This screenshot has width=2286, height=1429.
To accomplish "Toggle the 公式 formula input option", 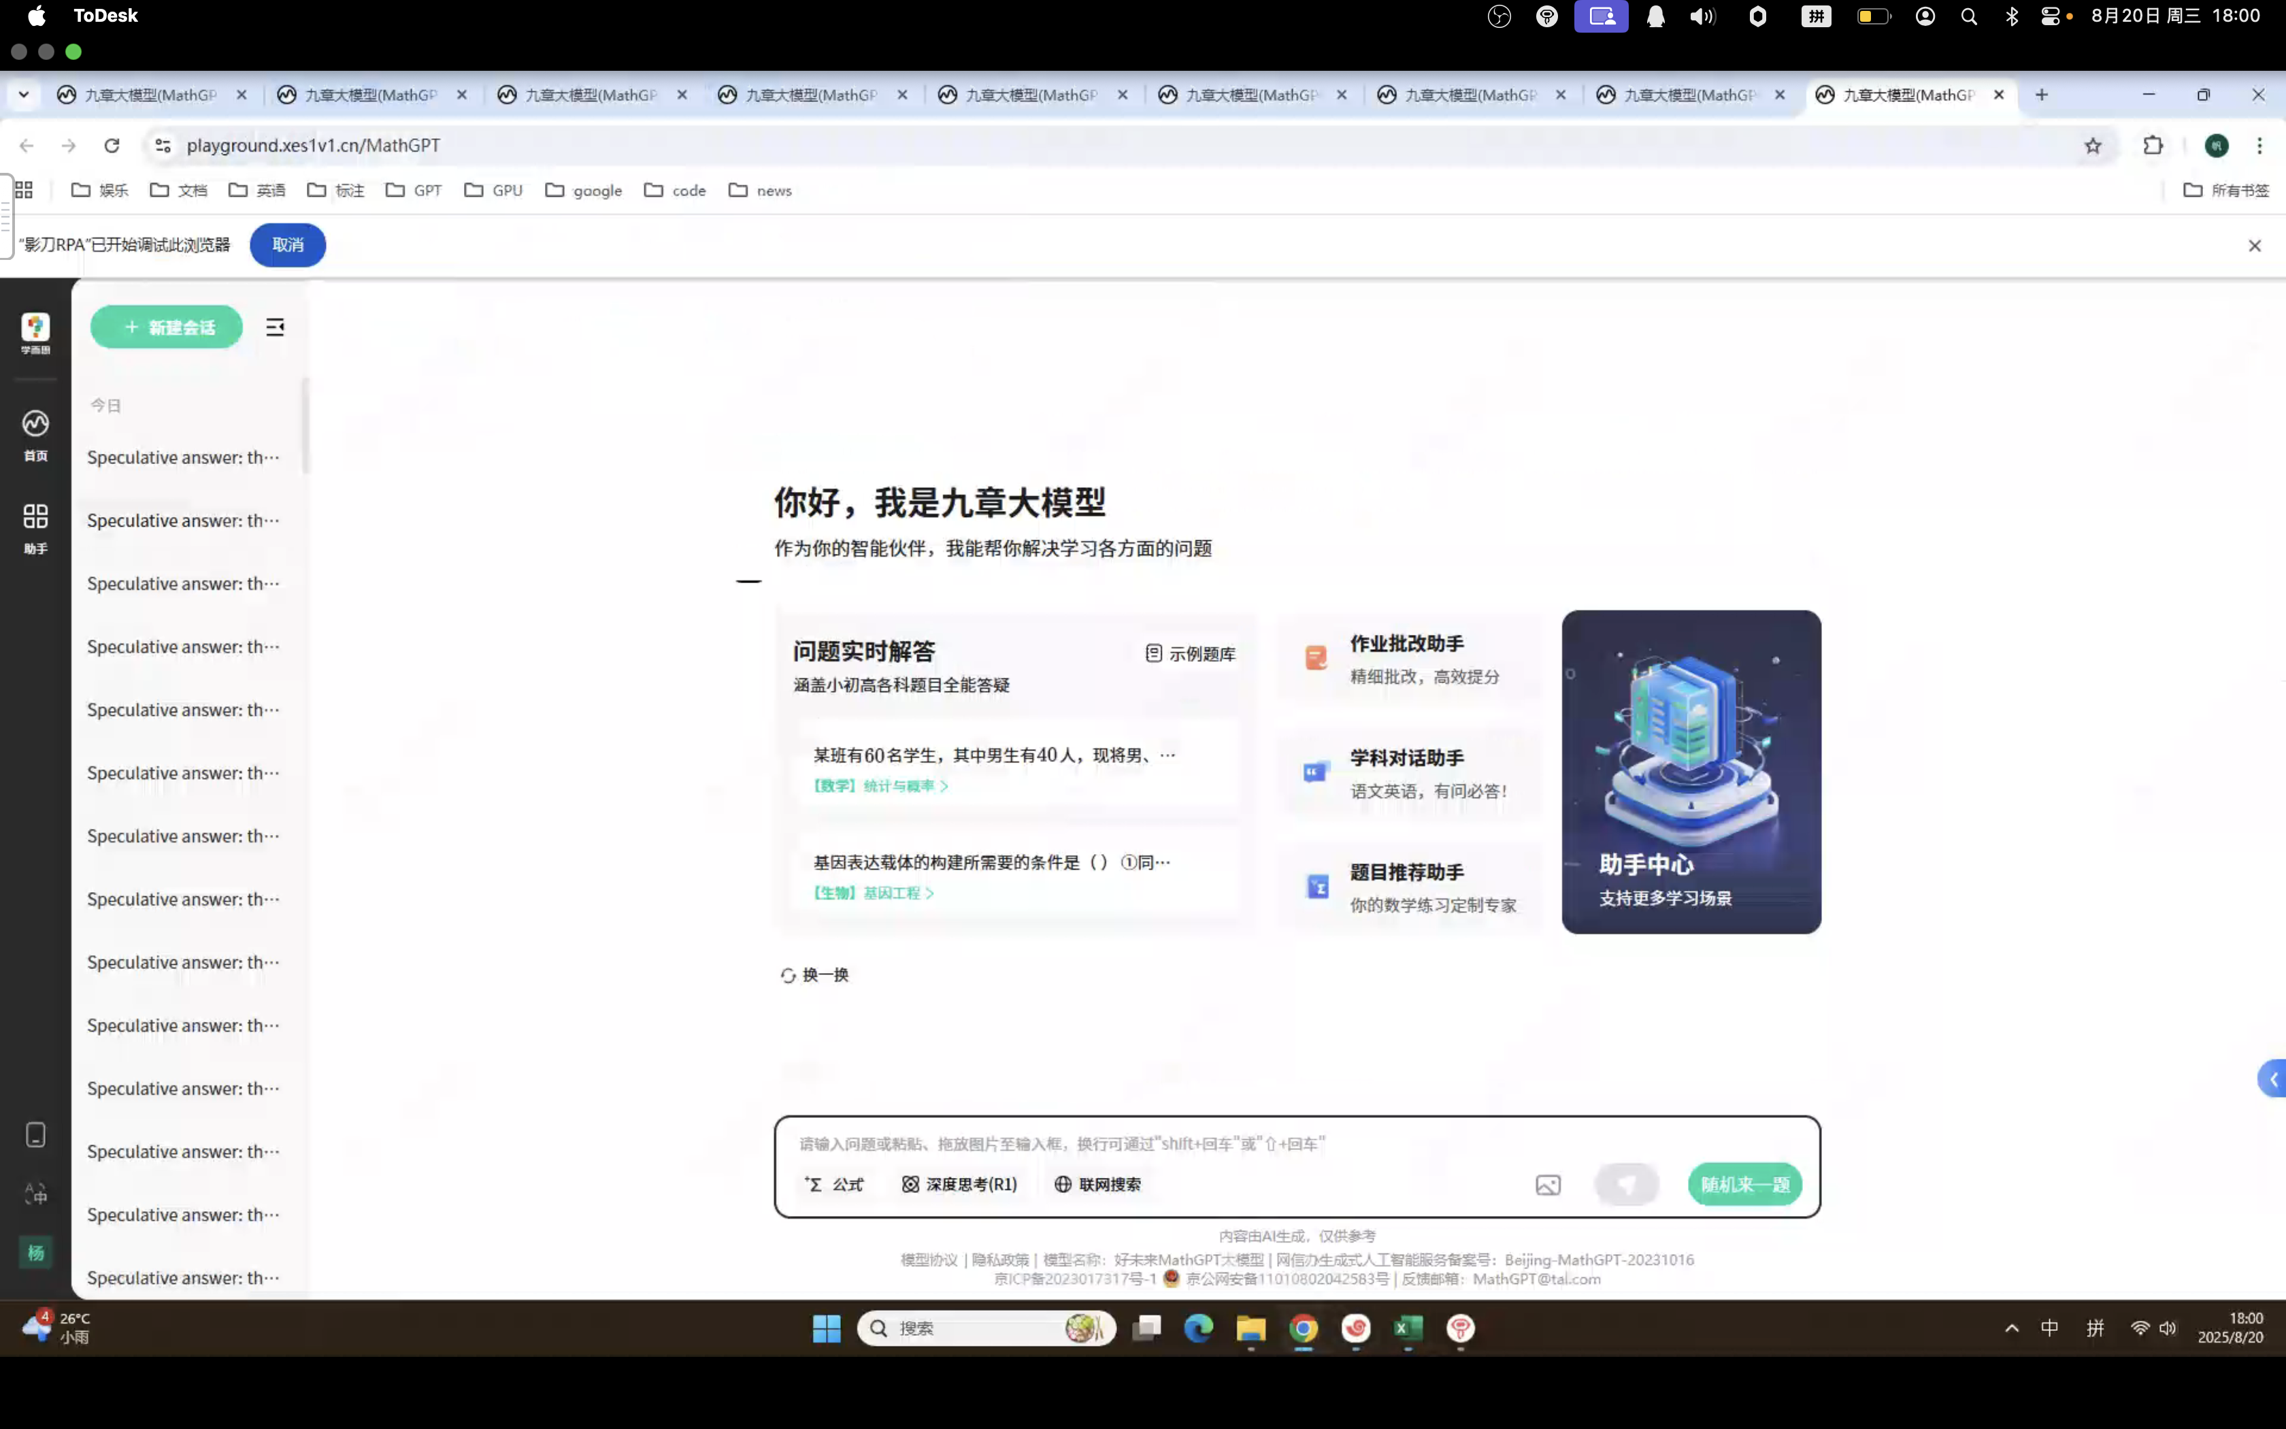I will (832, 1184).
